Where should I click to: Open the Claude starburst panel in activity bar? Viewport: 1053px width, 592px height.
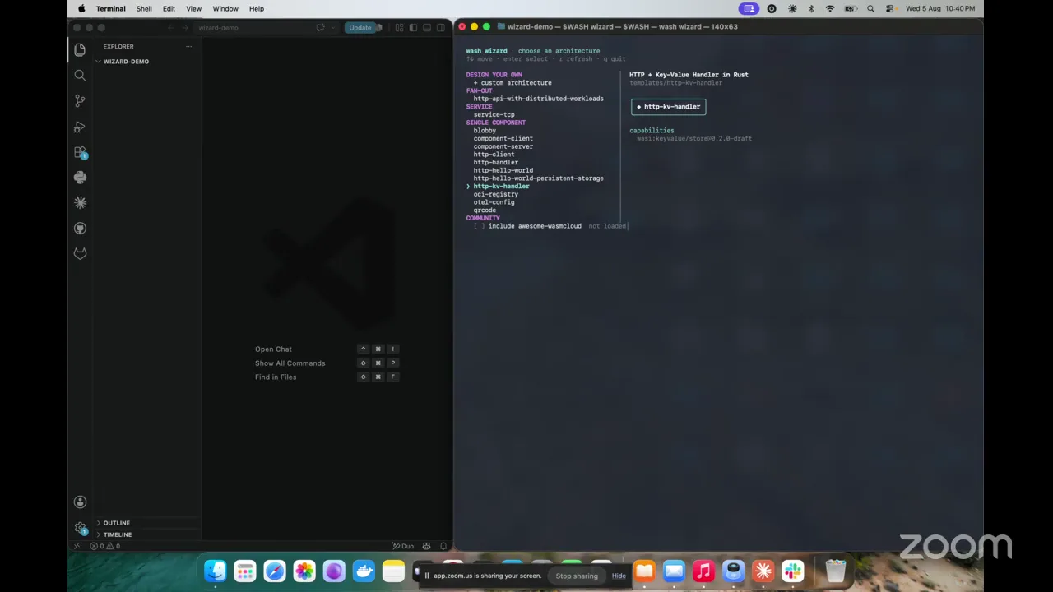coord(80,202)
